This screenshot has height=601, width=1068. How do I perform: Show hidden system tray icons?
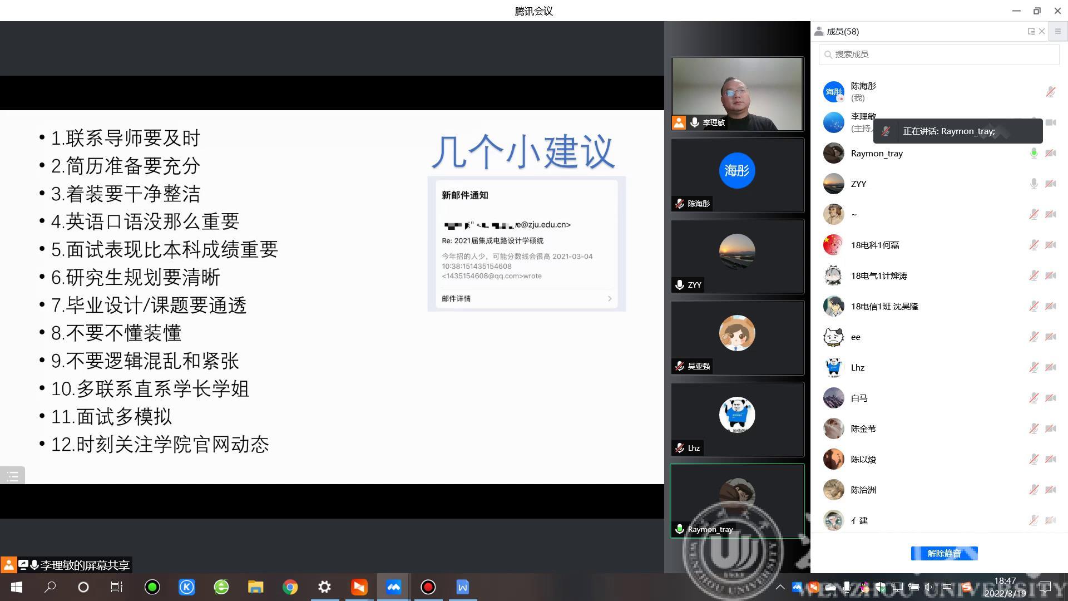click(780, 587)
